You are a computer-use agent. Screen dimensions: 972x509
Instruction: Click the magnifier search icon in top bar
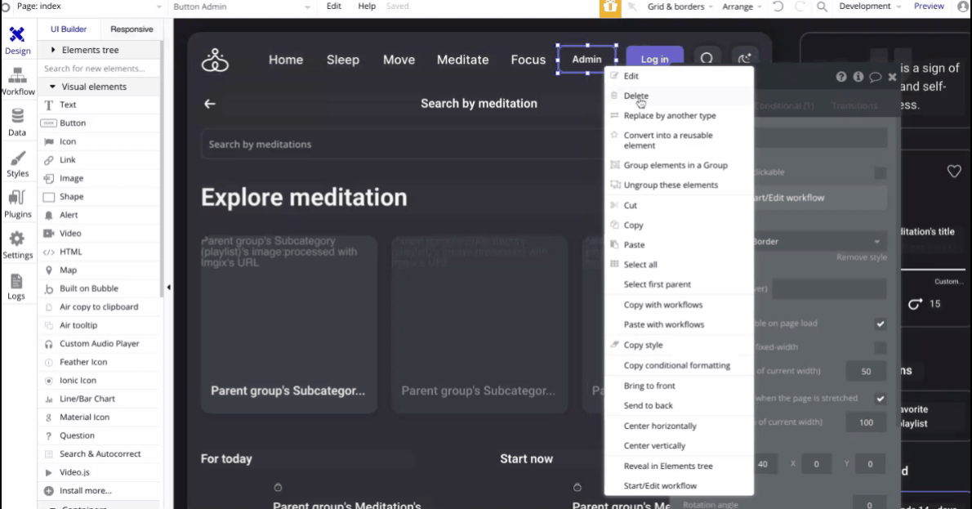[x=822, y=7]
